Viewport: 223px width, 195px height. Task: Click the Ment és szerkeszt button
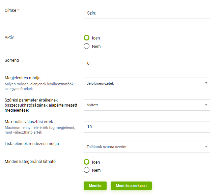131,186
